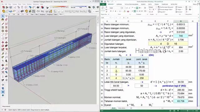The width and height of the screenshot is (200, 112).
Task: Select the arrow Select tool in SketchUp
Action: (x=3, y=16)
